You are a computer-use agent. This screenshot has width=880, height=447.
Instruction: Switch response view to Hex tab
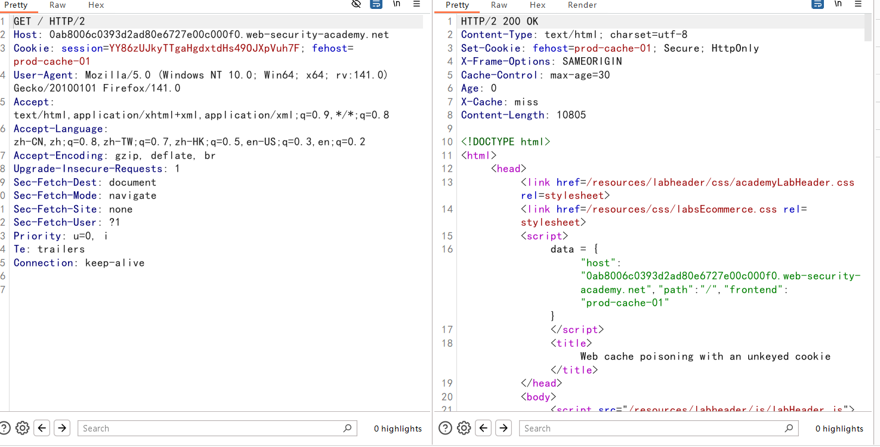[x=538, y=5]
